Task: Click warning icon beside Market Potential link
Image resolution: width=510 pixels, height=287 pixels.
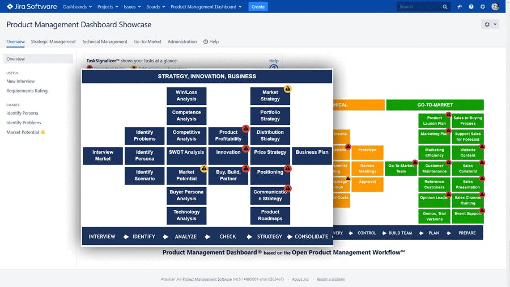Action: [x=43, y=132]
